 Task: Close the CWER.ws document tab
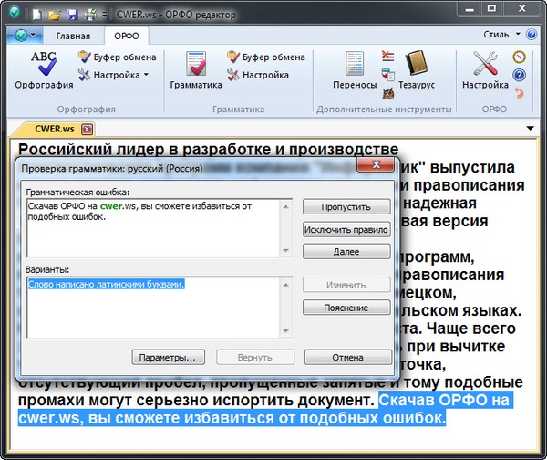87,129
